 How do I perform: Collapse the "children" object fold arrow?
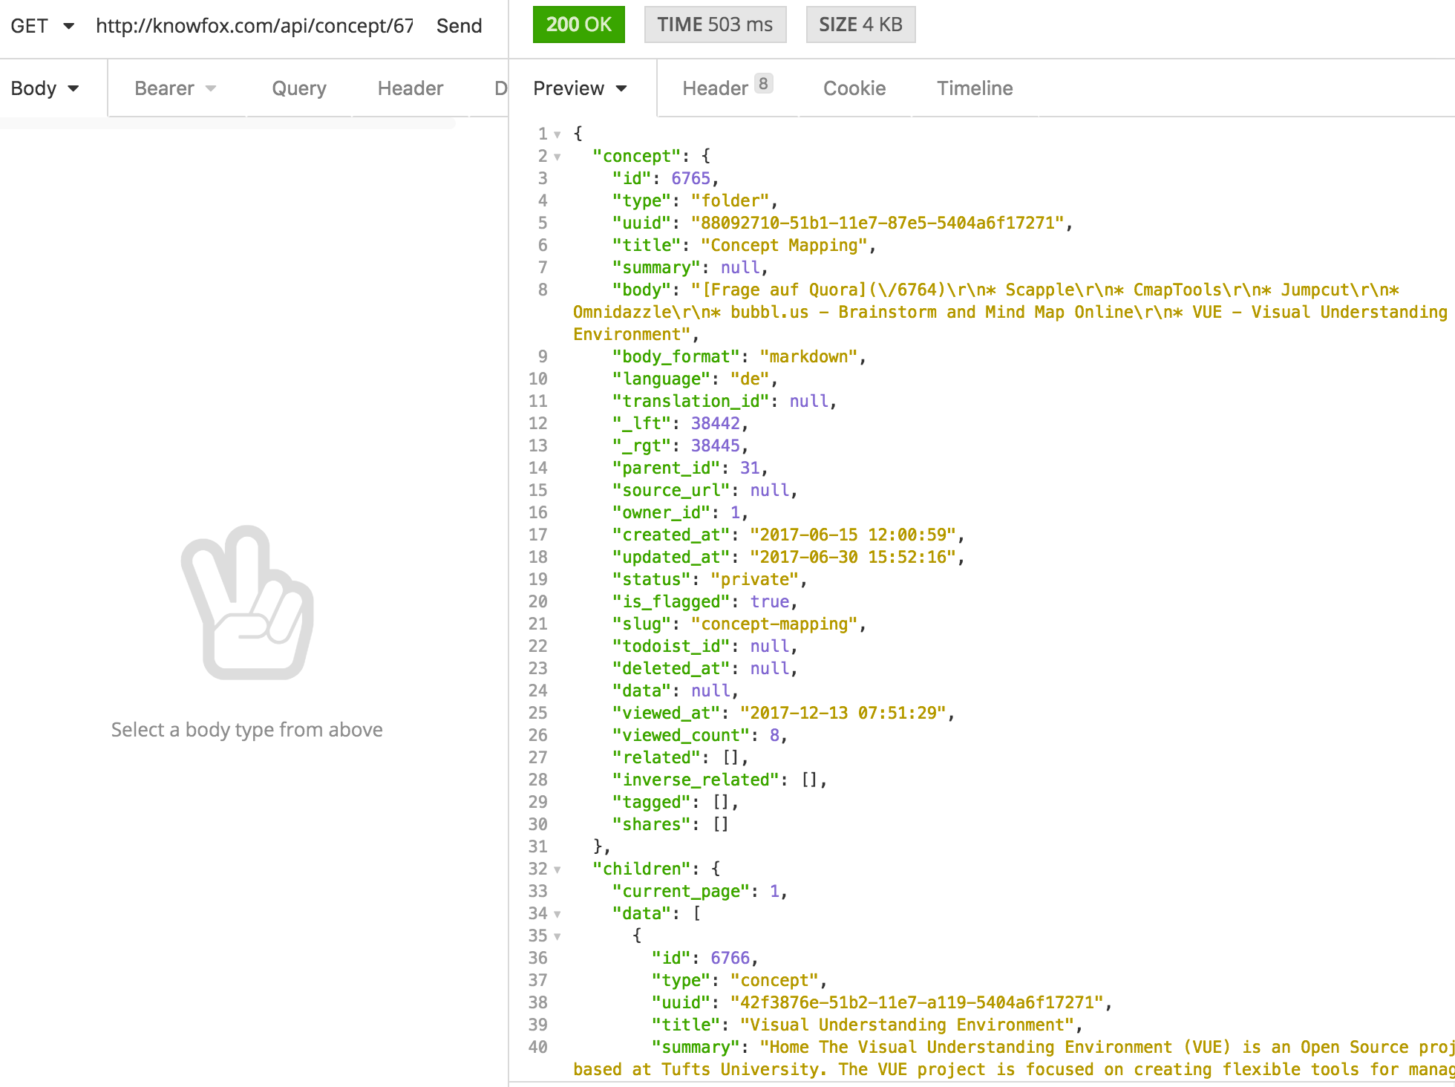[x=558, y=869]
